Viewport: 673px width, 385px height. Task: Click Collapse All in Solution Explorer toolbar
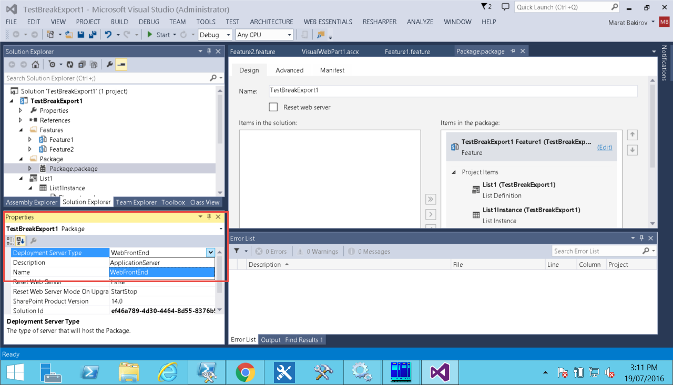pos(82,65)
